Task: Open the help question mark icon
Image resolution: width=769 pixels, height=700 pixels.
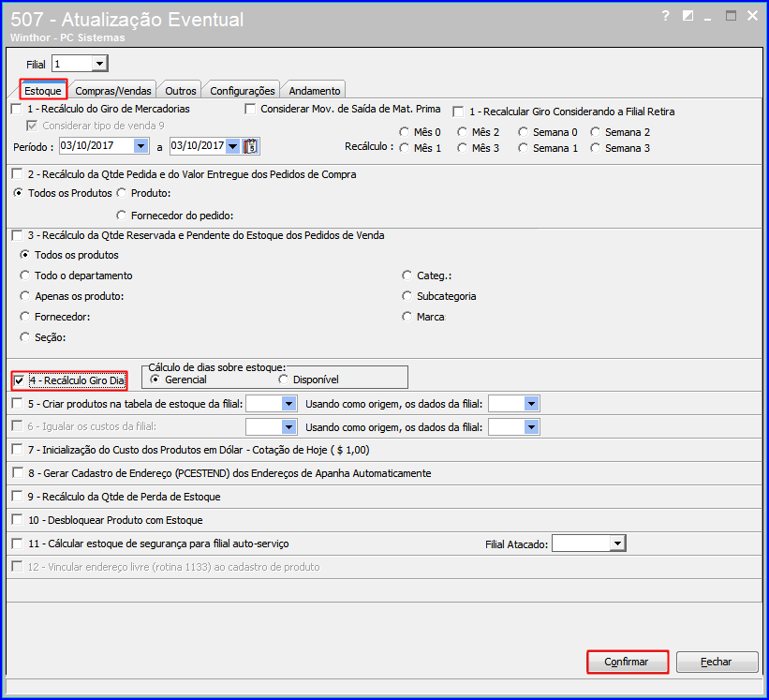Action: point(665,16)
